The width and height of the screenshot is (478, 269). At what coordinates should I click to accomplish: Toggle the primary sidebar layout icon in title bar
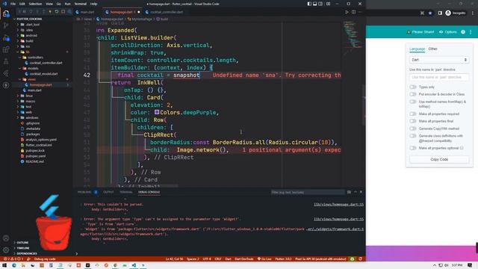tap(309, 4)
